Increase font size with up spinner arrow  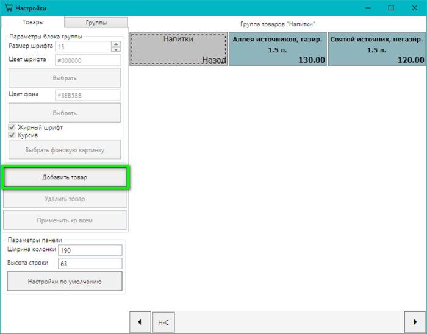click(116, 44)
